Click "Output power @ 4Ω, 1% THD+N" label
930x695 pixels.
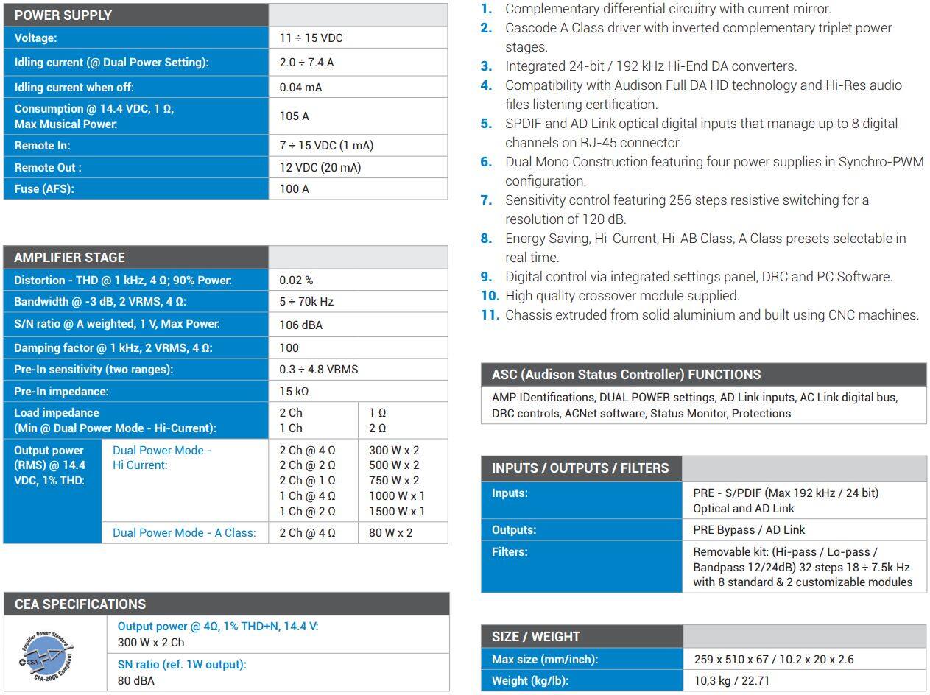pyautogui.click(x=218, y=626)
